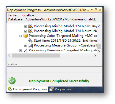
Task: Expand the Processing Dimension 'Targeted Mailing' node
Action: tap(20, 51)
